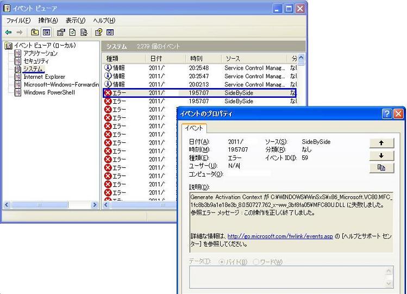Click the Up one level folder icon
Screen dimensions: 407x294
35,32
